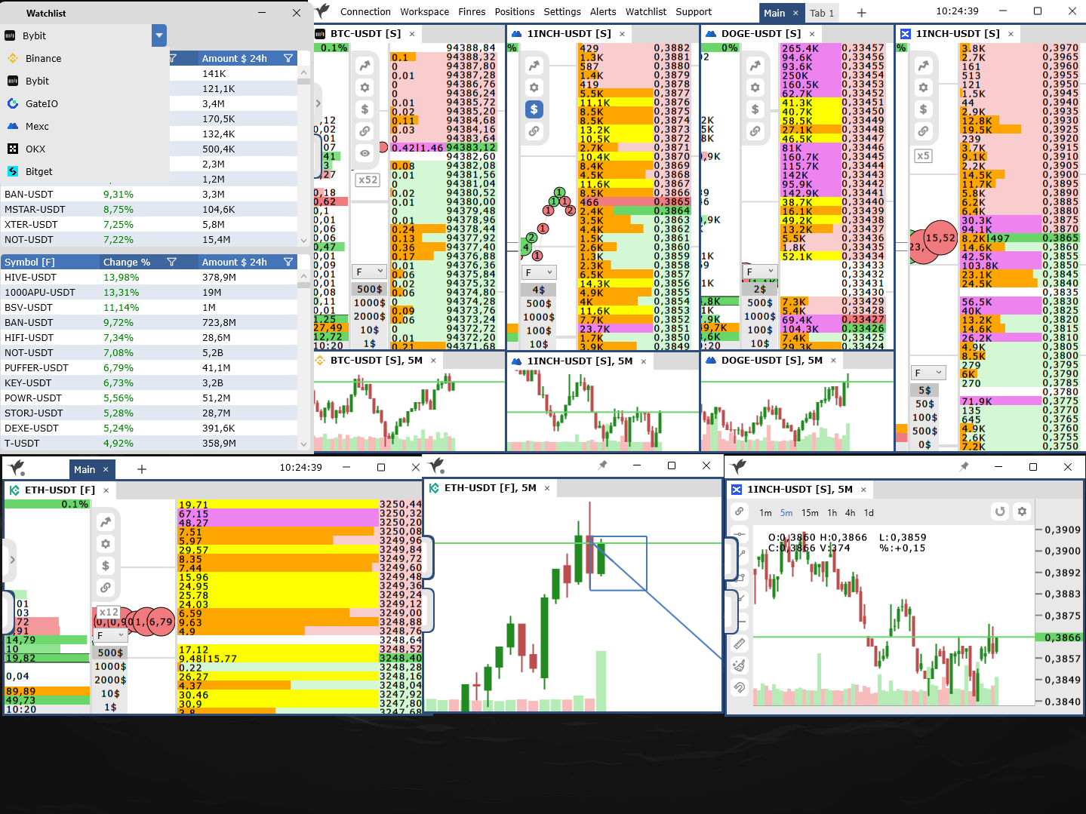
Task: Select Mexc in exchange dropdown list
Action: (85, 126)
